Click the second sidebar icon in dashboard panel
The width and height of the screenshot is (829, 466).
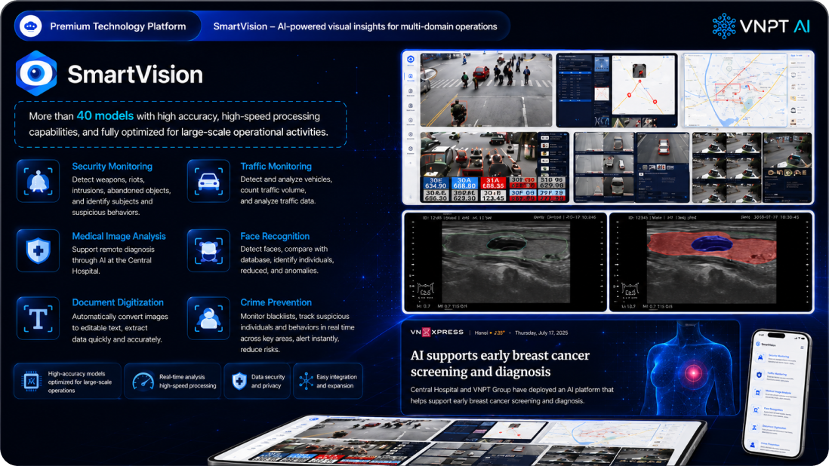(410, 77)
